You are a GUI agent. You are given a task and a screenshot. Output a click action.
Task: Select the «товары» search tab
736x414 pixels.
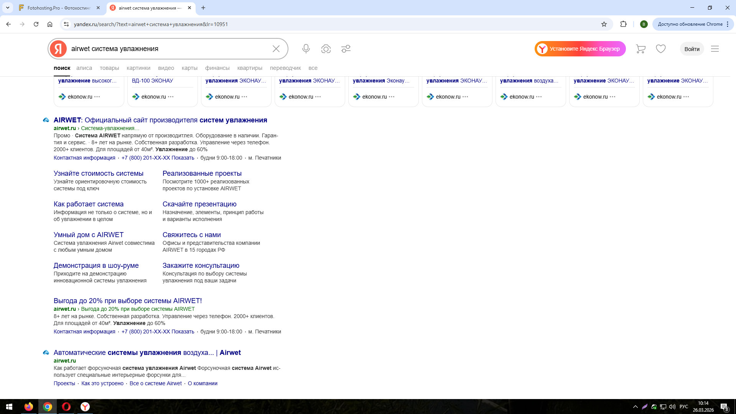coord(109,68)
